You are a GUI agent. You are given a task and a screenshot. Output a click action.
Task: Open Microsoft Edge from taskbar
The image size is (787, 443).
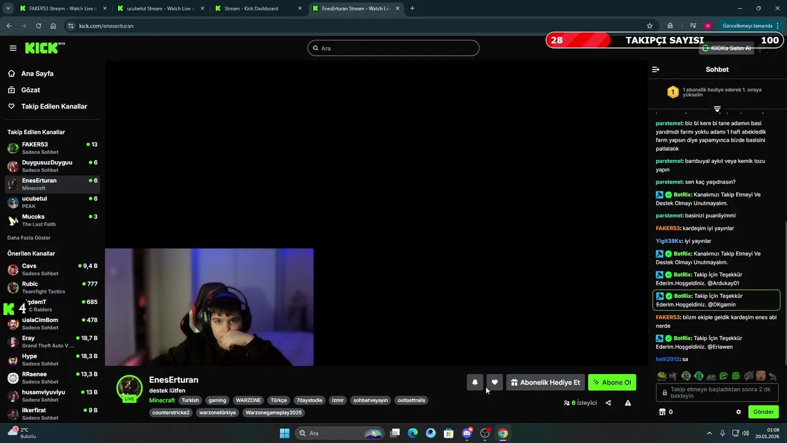click(x=413, y=433)
